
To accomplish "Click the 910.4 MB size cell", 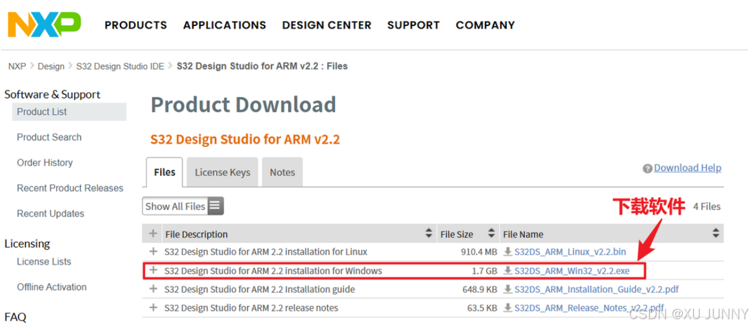I will pos(479,252).
